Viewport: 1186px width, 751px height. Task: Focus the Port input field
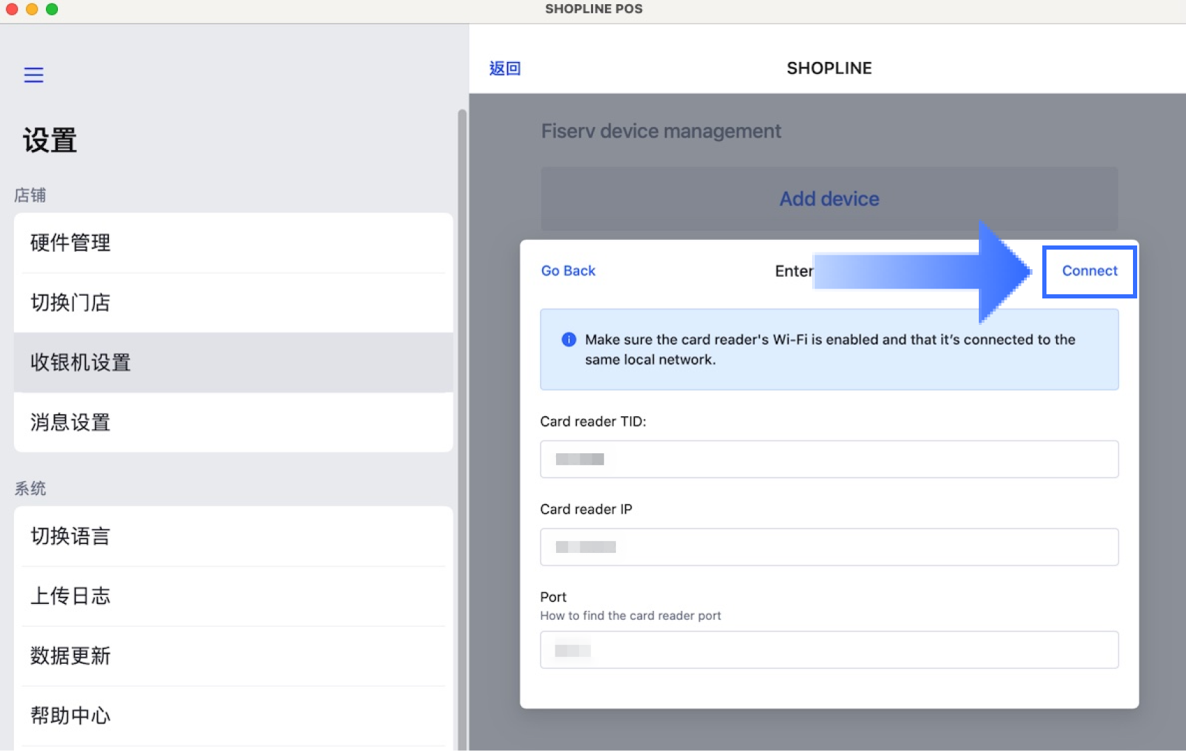point(829,650)
